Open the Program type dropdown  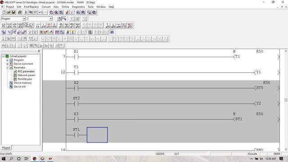(24, 19)
